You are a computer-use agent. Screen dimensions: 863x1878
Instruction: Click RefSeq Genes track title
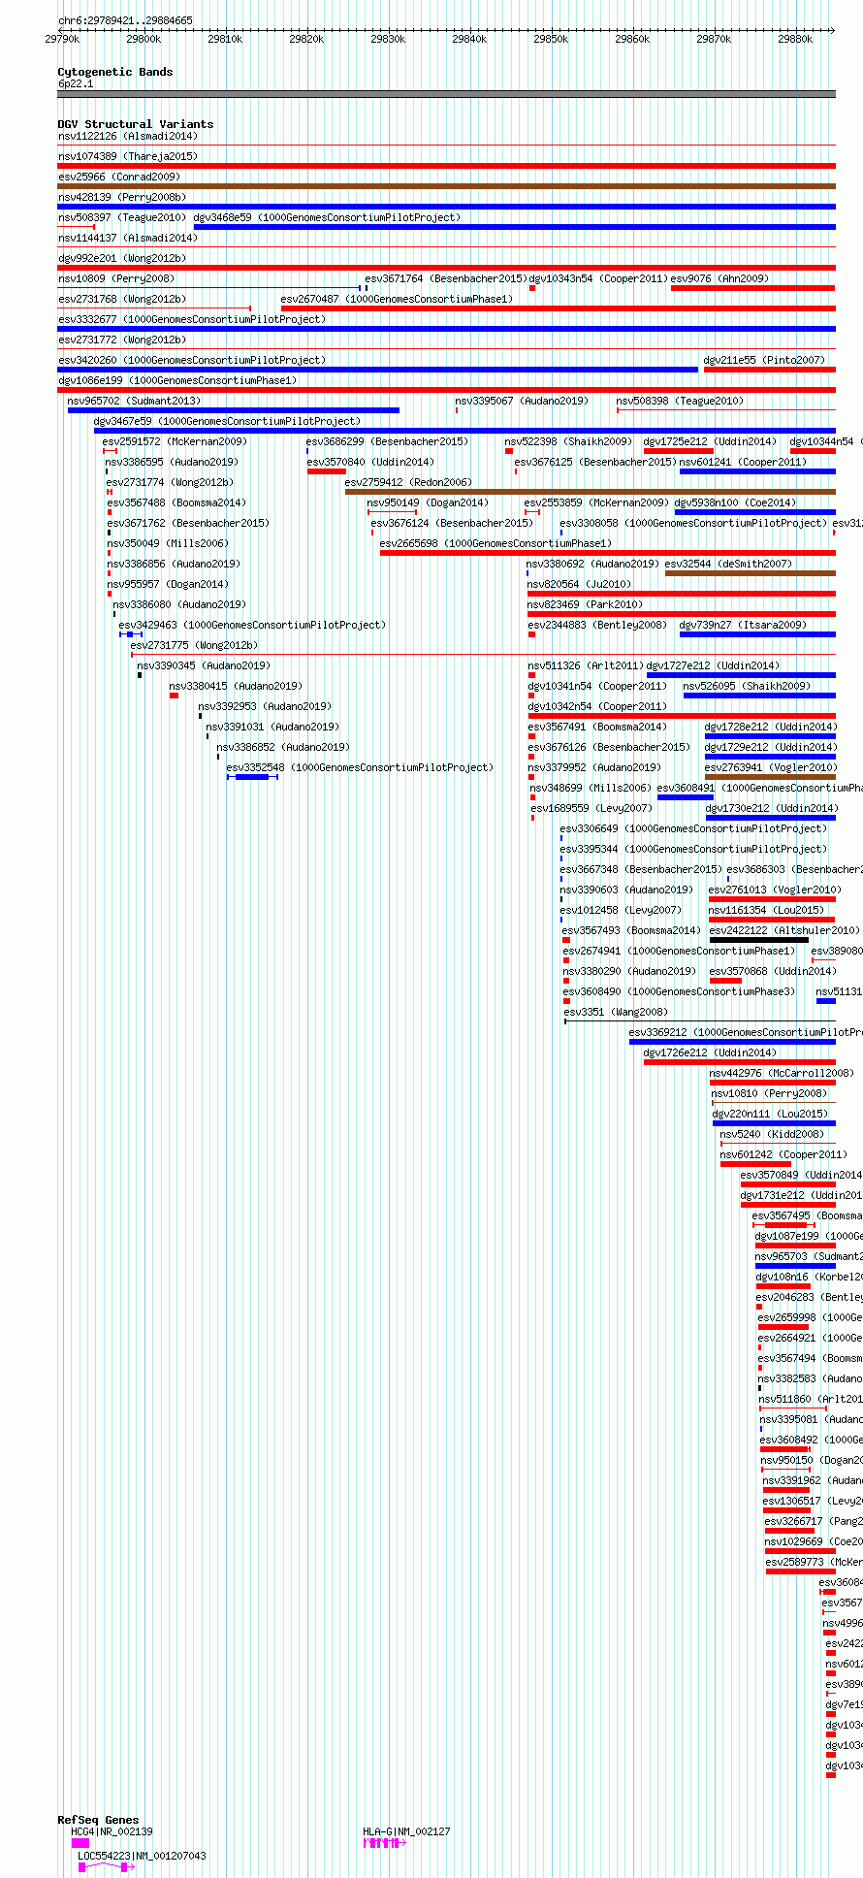click(98, 1820)
